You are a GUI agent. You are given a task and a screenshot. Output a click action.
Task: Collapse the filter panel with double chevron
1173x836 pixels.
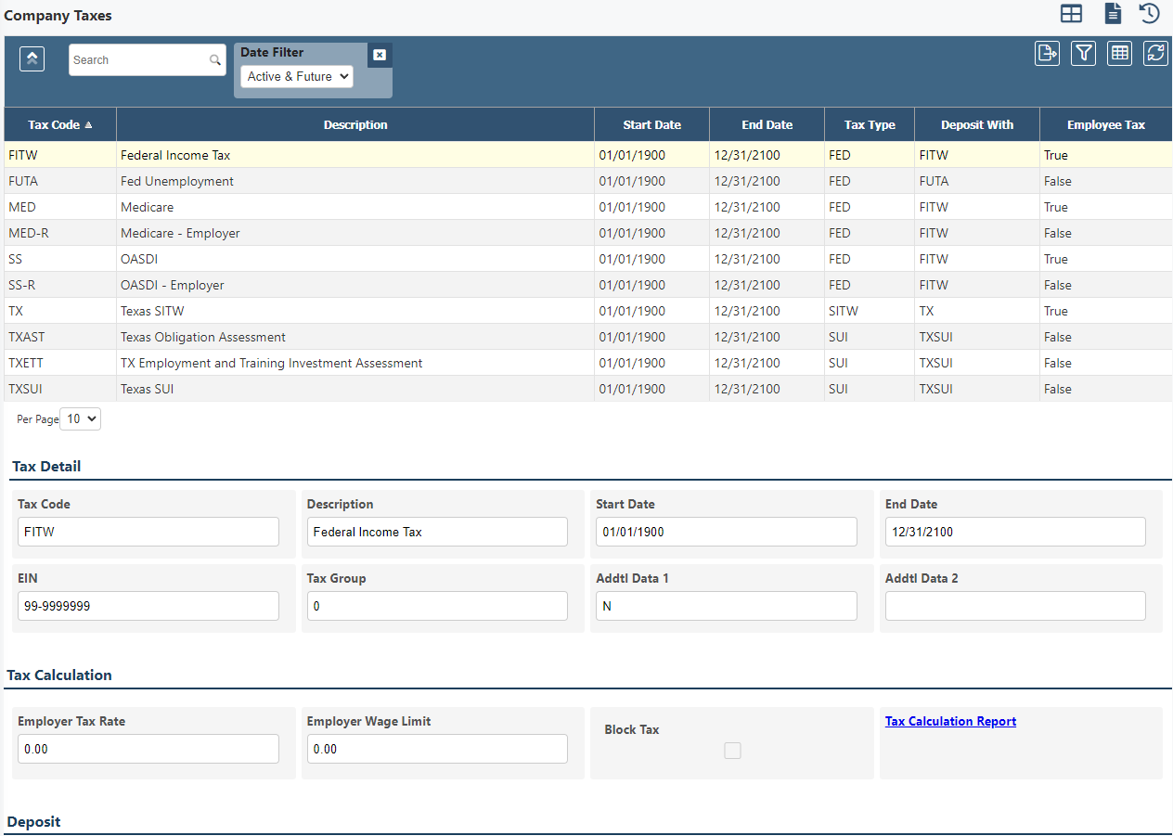click(x=32, y=59)
